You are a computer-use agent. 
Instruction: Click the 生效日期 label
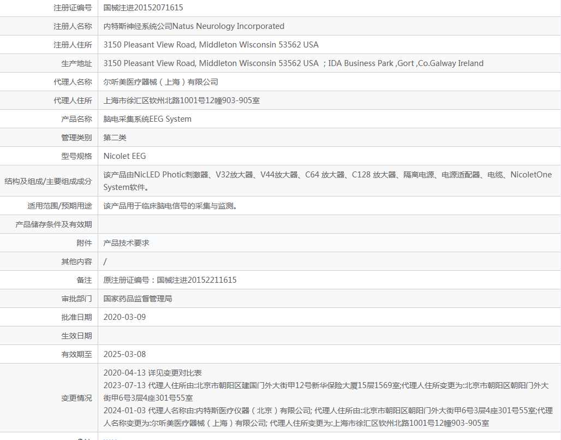pyautogui.click(x=76, y=336)
